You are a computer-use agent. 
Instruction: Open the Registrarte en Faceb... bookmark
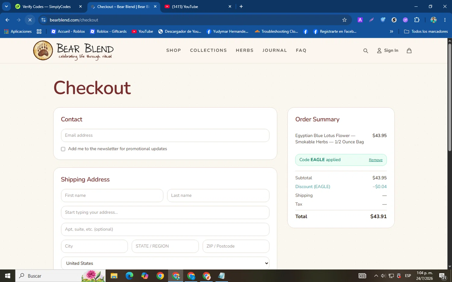point(335,31)
